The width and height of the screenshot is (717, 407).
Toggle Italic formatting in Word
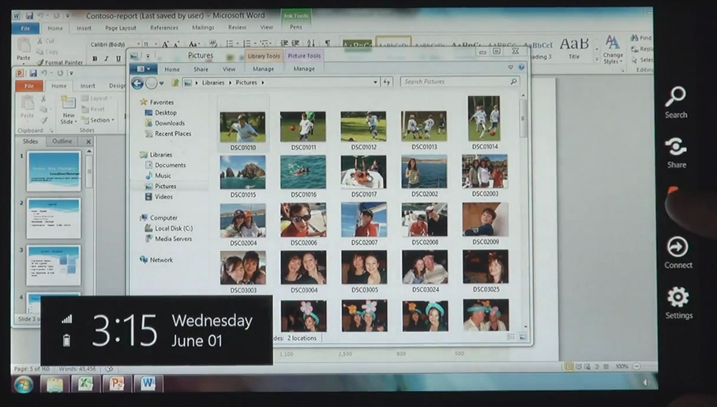pos(107,59)
